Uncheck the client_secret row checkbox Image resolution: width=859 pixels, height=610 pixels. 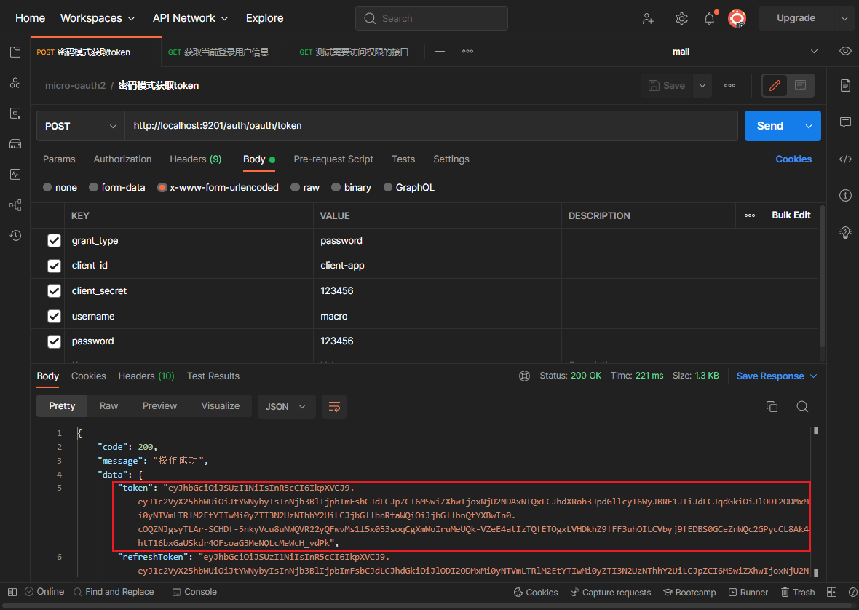[x=55, y=290]
